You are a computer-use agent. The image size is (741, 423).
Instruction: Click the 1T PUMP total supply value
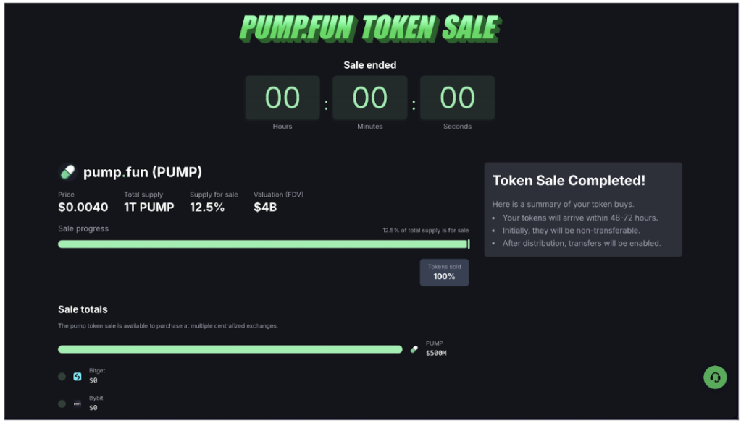pyautogui.click(x=149, y=208)
